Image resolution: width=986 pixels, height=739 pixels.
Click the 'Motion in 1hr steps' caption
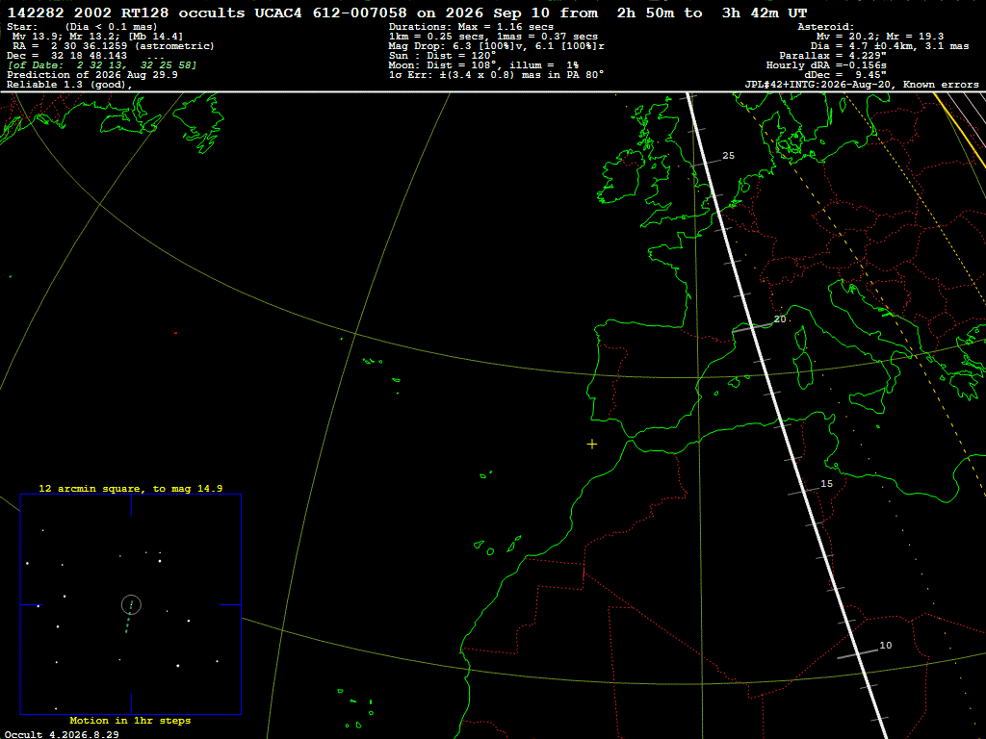[x=130, y=720]
